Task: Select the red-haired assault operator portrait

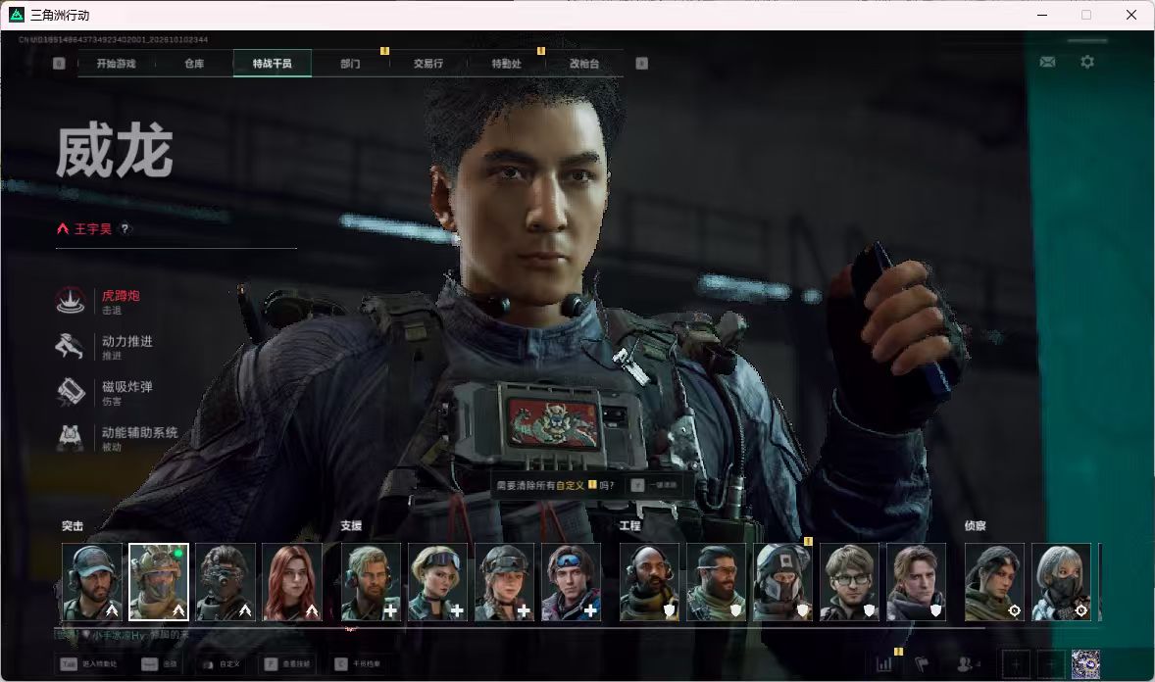Action: click(292, 582)
